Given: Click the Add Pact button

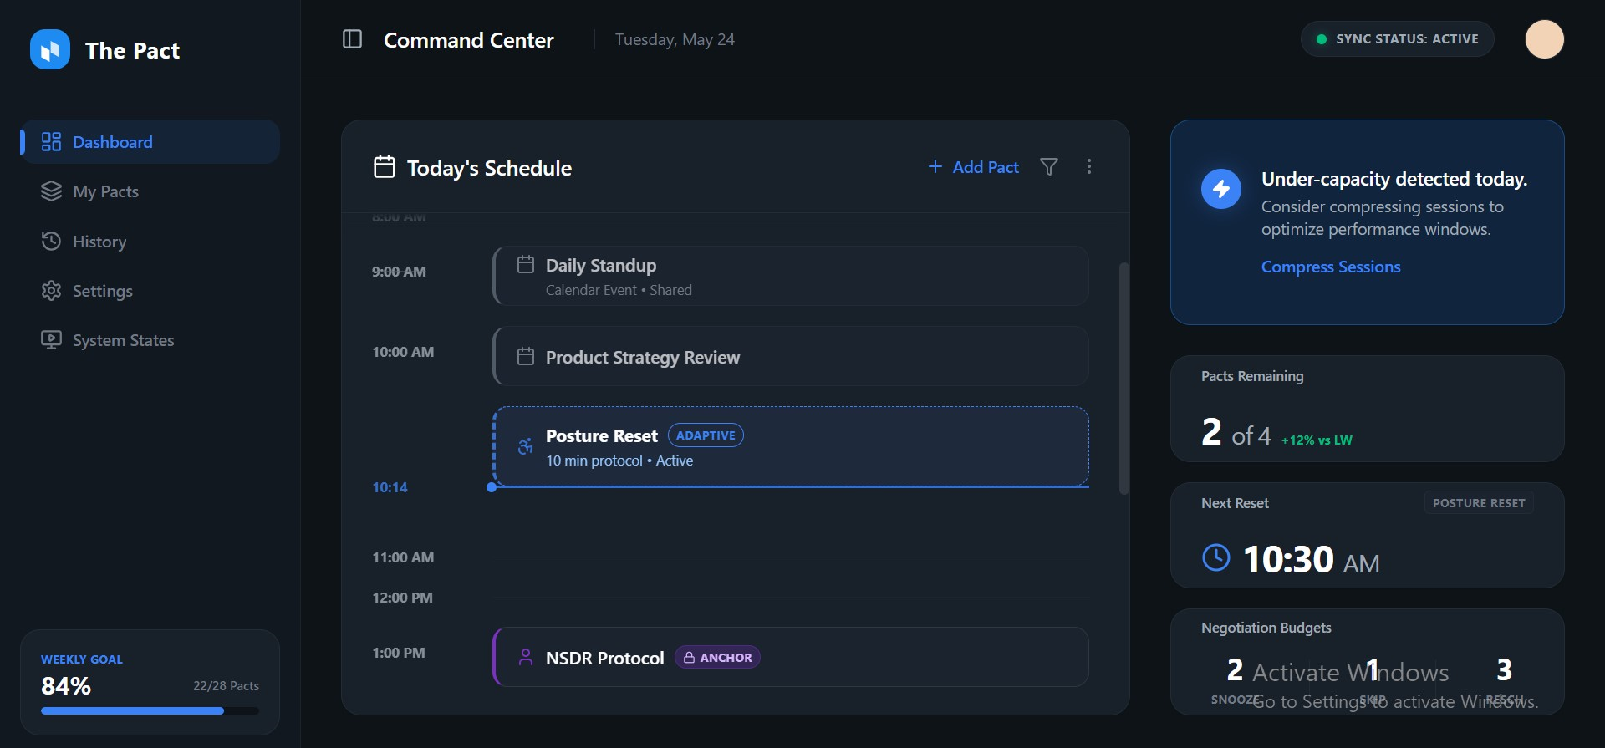Looking at the screenshot, I should [973, 167].
